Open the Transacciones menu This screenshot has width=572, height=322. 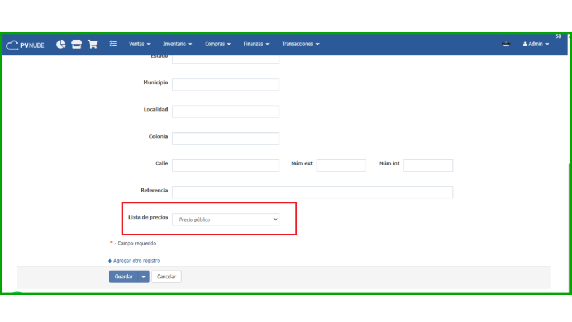(301, 44)
